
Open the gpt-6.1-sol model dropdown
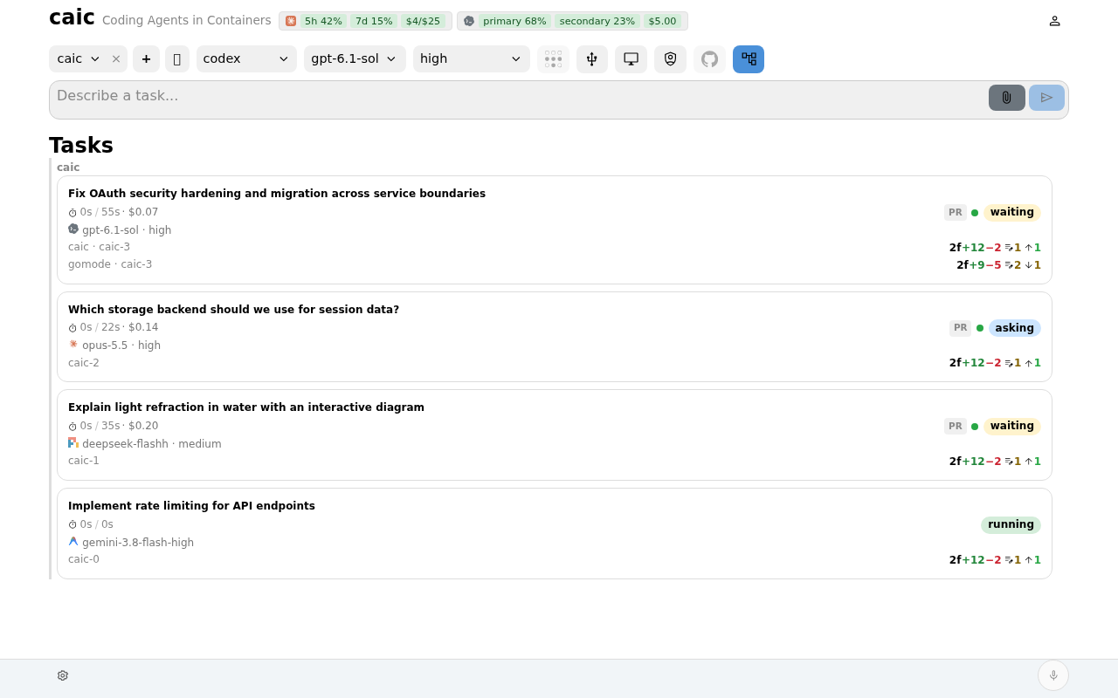355,59
